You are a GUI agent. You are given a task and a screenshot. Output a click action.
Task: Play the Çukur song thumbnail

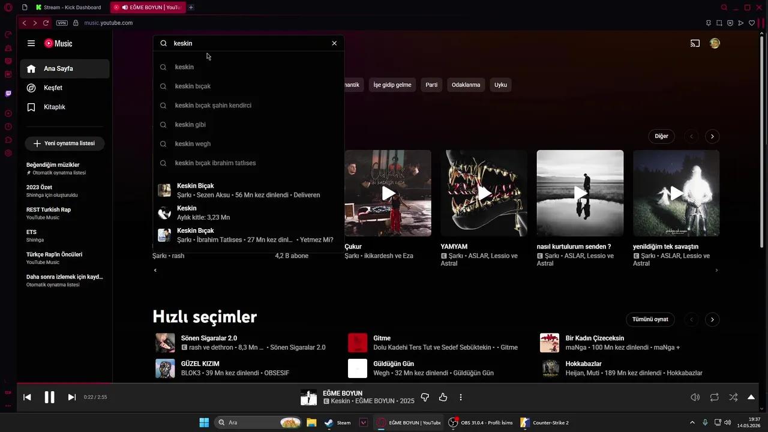click(388, 193)
